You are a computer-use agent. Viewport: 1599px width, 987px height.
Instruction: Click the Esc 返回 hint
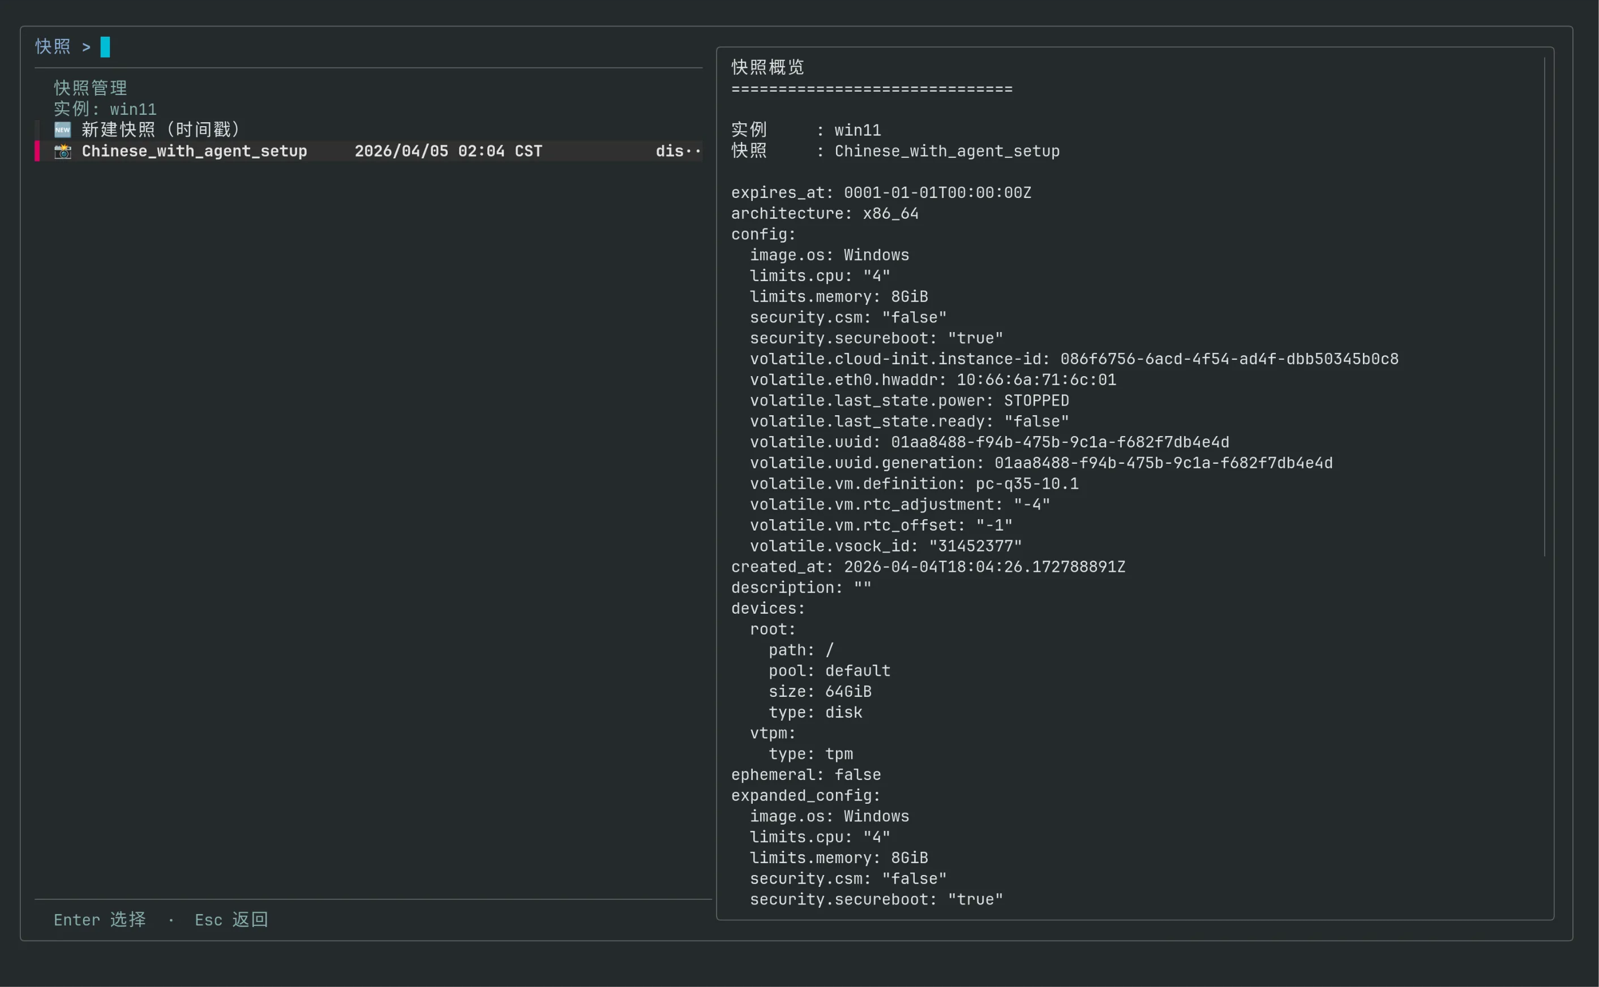tap(232, 920)
